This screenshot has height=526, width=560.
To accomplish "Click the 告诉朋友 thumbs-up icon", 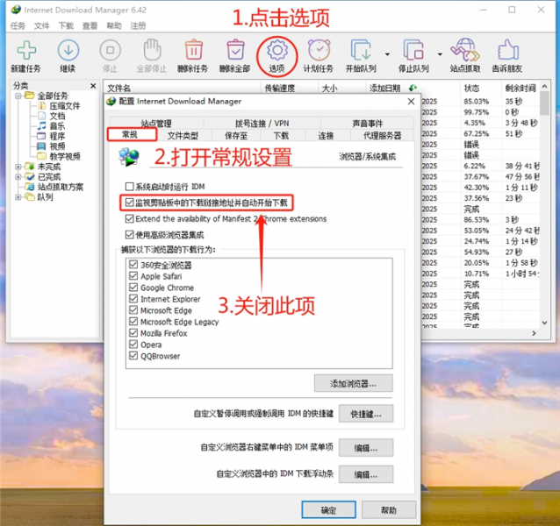I will [x=507, y=50].
